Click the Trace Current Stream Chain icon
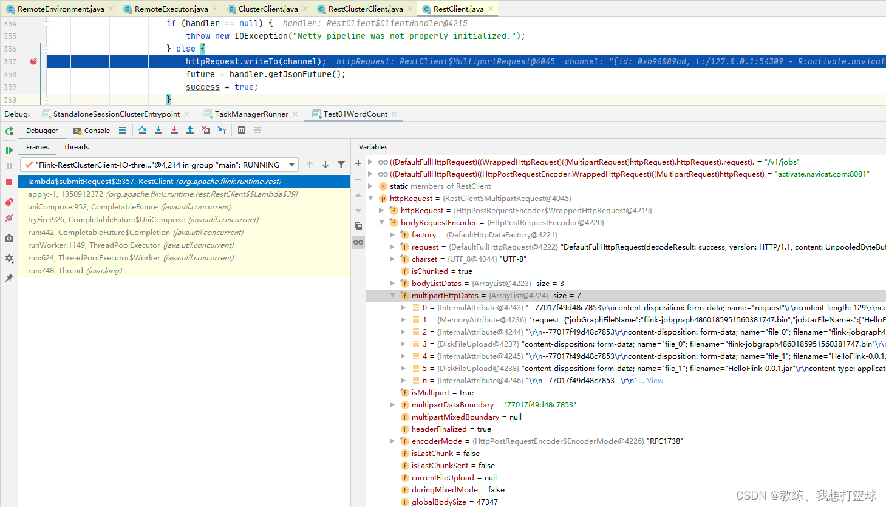 coord(257,130)
